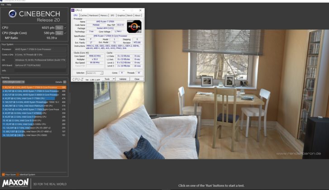Switch to the Memory tab in CPU-Z
329x190 pixels.
pos(104,15)
